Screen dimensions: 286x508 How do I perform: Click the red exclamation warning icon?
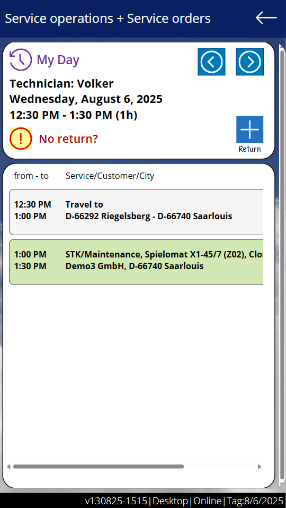coord(21,139)
